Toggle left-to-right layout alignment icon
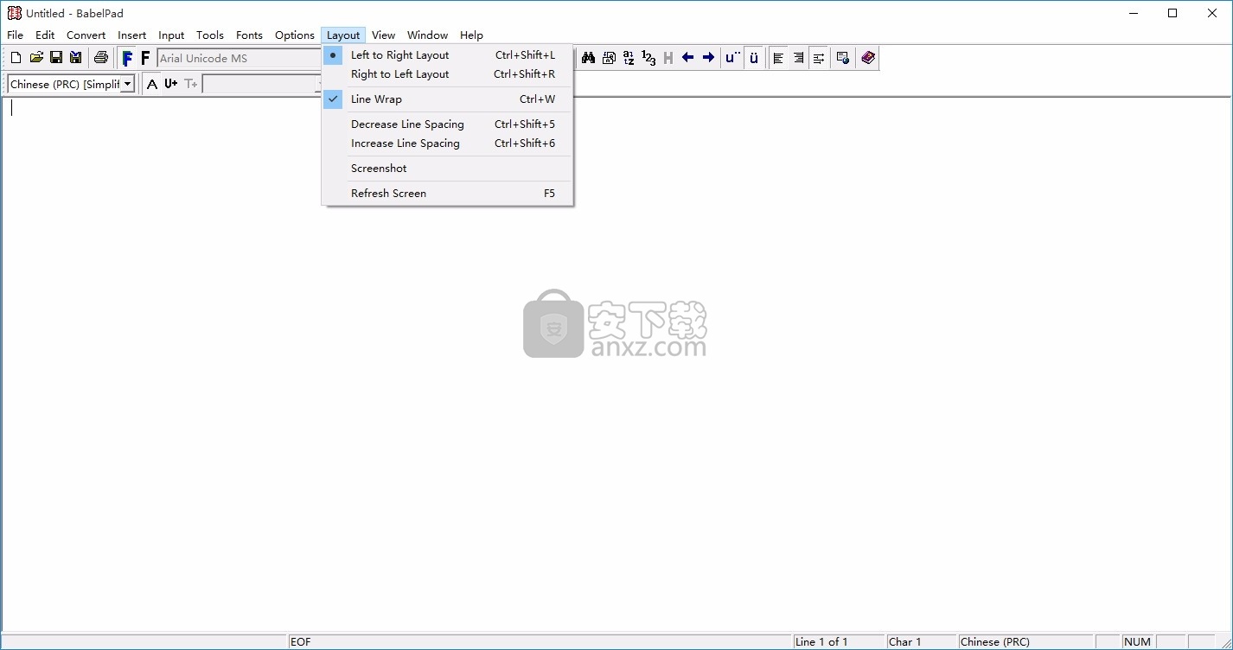The image size is (1233, 650). pyautogui.click(x=779, y=58)
